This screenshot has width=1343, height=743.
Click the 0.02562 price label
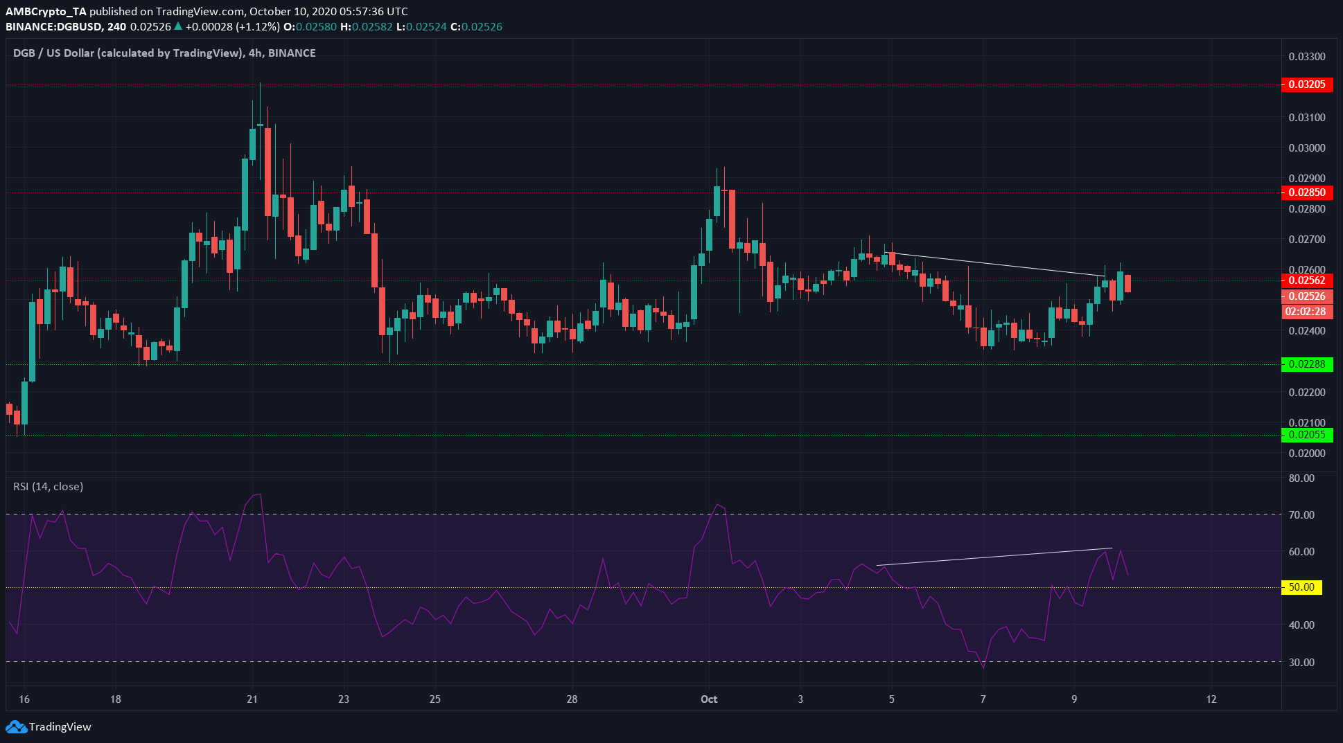coord(1307,280)
